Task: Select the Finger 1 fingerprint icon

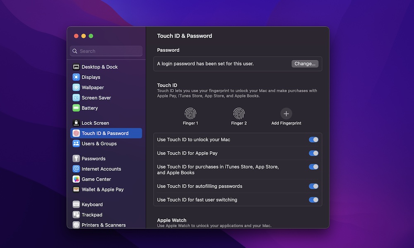Action: tap(190, 114)
